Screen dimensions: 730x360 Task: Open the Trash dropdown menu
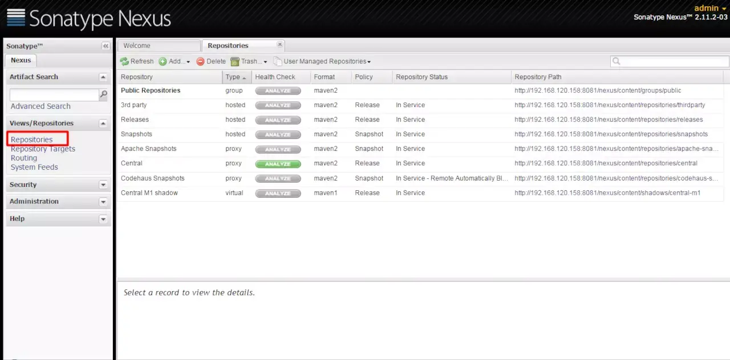pos(249,62)
